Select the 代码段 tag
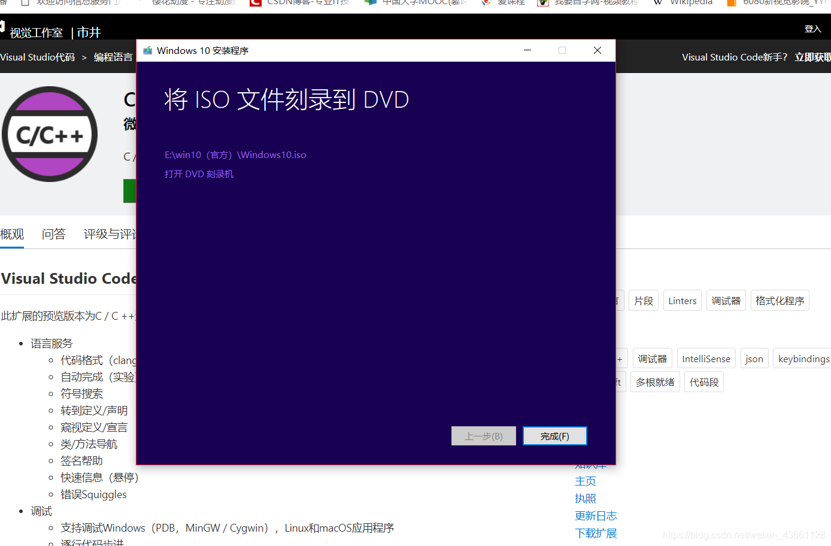831x546 pixels. pyautogui.click(x=704, y=382)
